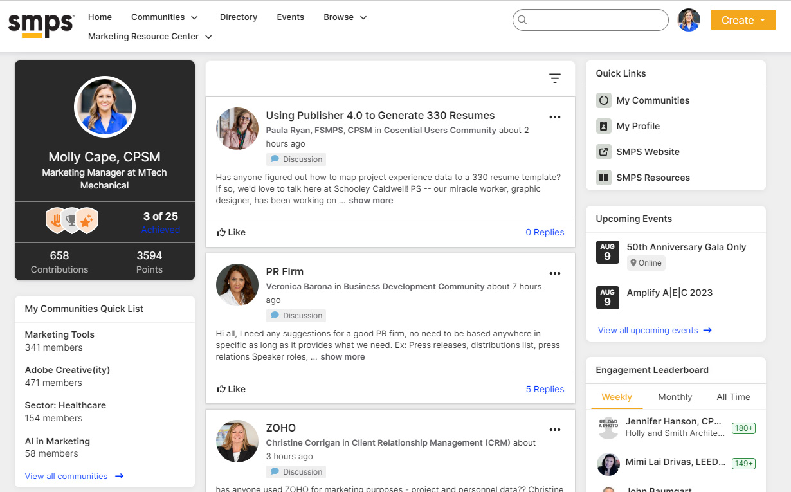Expand the Browse menu
Screen dimensions: 791x492
point(345,17)
